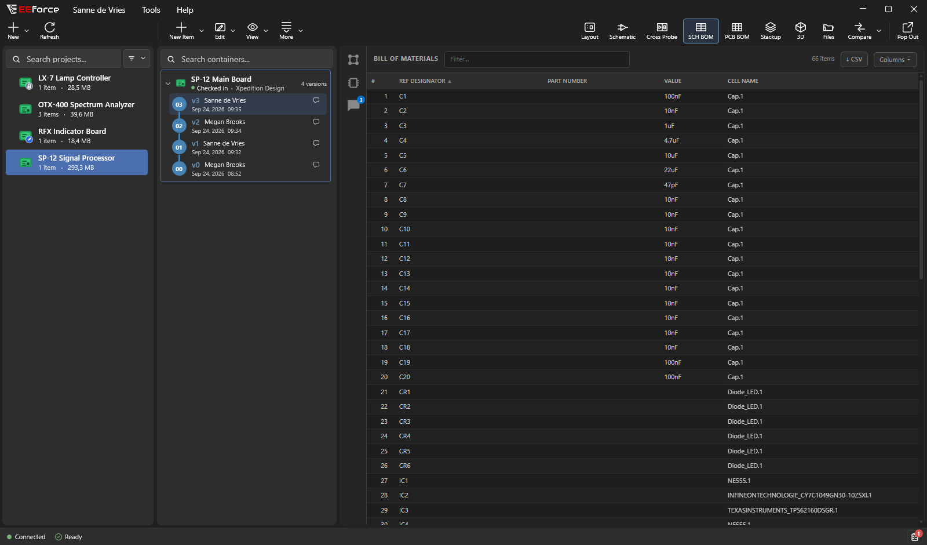Expand the Compare dropdown arrow
The image size is (927, 545).
click(879, 30)
